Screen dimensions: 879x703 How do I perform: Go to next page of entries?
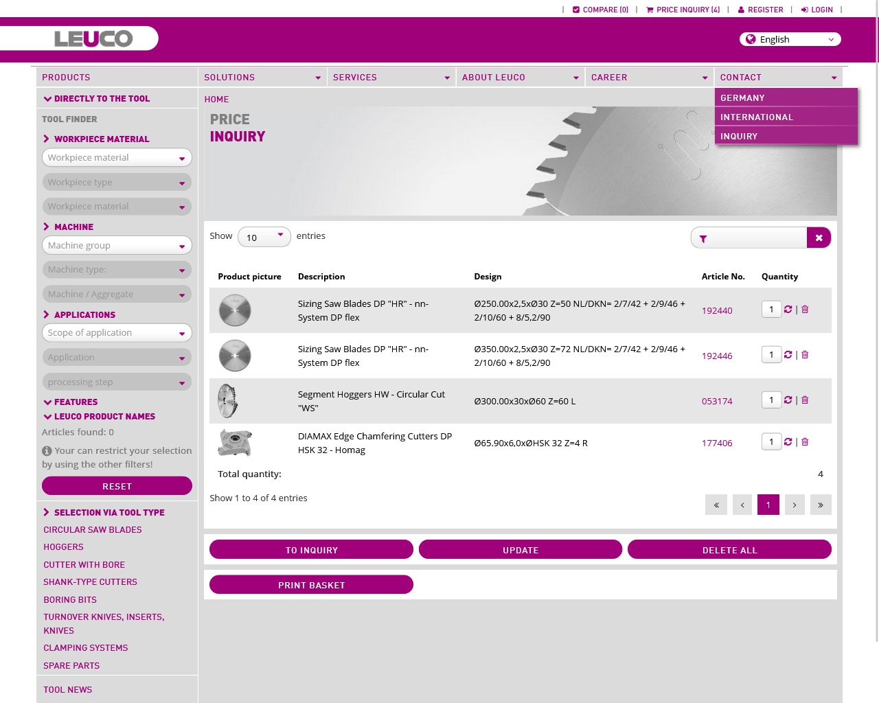pyautogui.click(x=795, y=505)
